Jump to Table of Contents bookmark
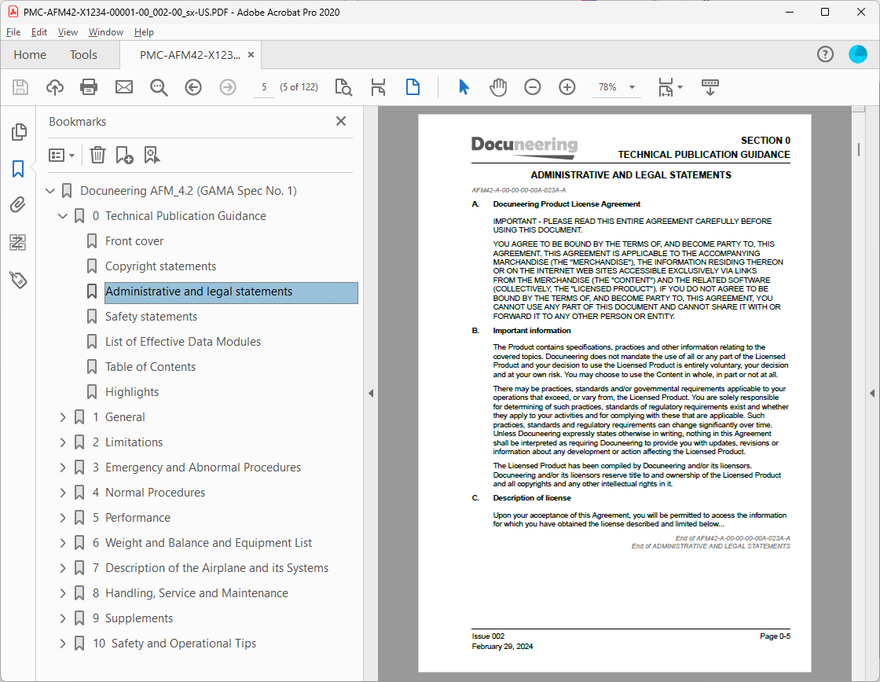This screenshot has width=880, height=682. pyautogui.click(x=150, y=367)
